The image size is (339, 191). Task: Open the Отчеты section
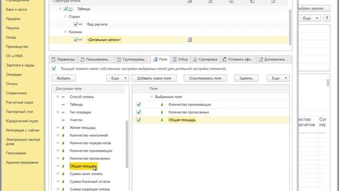coord(12,84)
